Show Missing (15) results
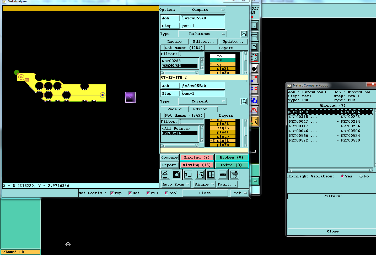Screen dimensions: 376x255 pos(197,165)
